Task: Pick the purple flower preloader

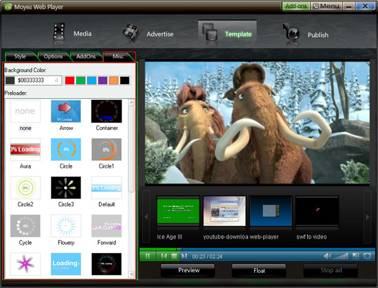Action: [25, 264]
